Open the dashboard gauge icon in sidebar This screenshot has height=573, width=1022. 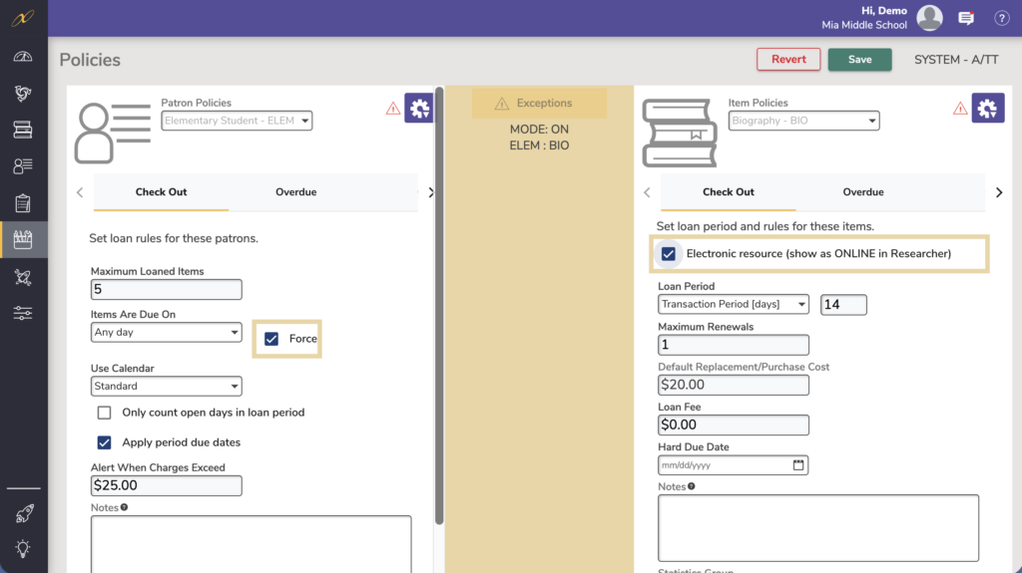pyautogui.click(x=23, y=57)
